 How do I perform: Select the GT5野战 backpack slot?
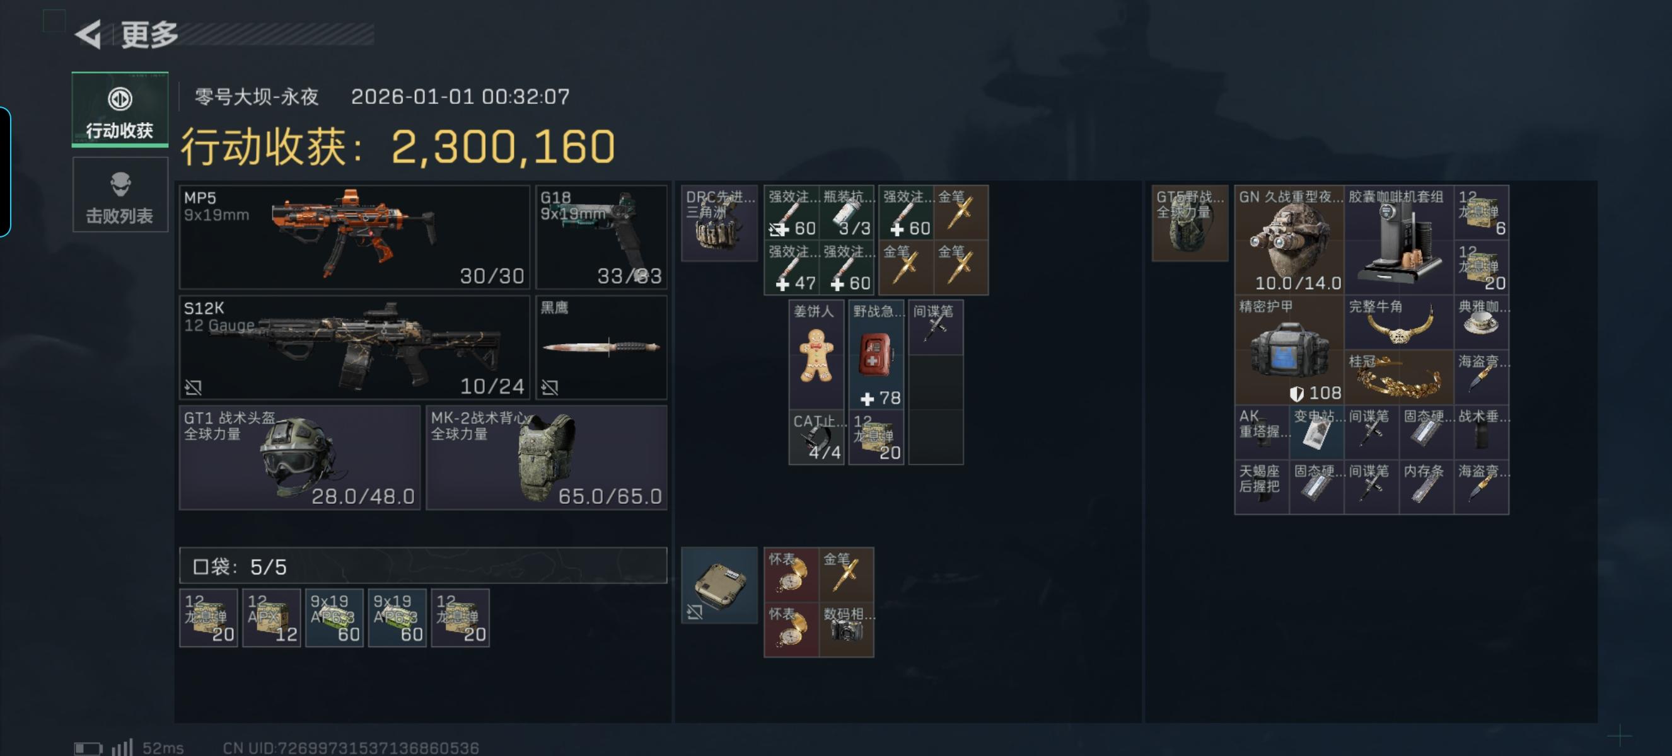1190,223
